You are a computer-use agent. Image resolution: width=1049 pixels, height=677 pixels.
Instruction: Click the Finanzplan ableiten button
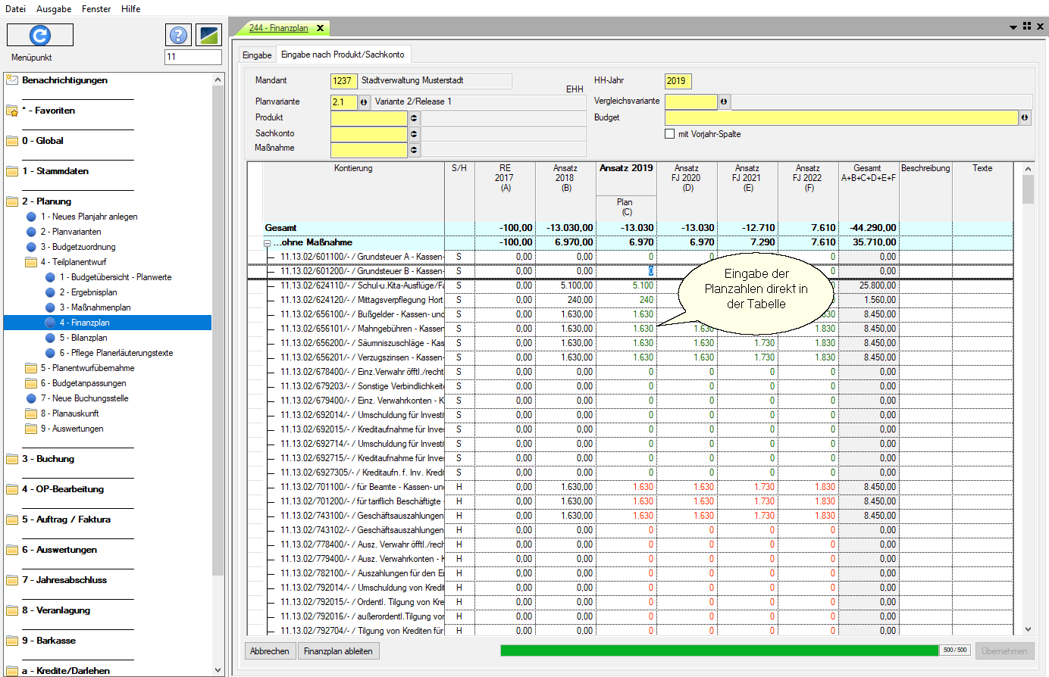338,651
